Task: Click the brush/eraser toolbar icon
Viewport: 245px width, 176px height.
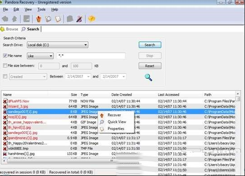Action: (79, 19)
